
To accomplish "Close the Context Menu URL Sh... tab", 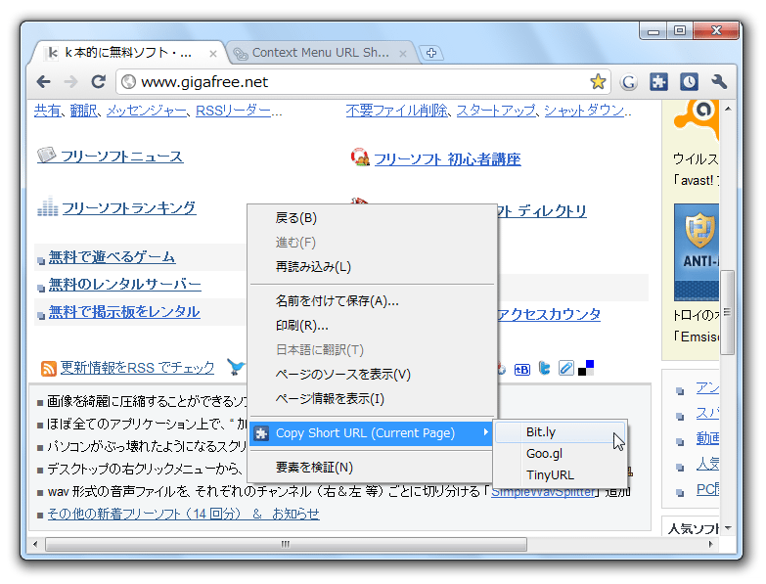I will (402, 54).
